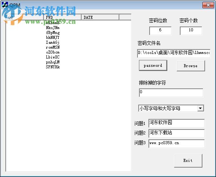Screen dimensions: 216x177
Task: Select password row romMSN
Action: (x=53, y=47)
